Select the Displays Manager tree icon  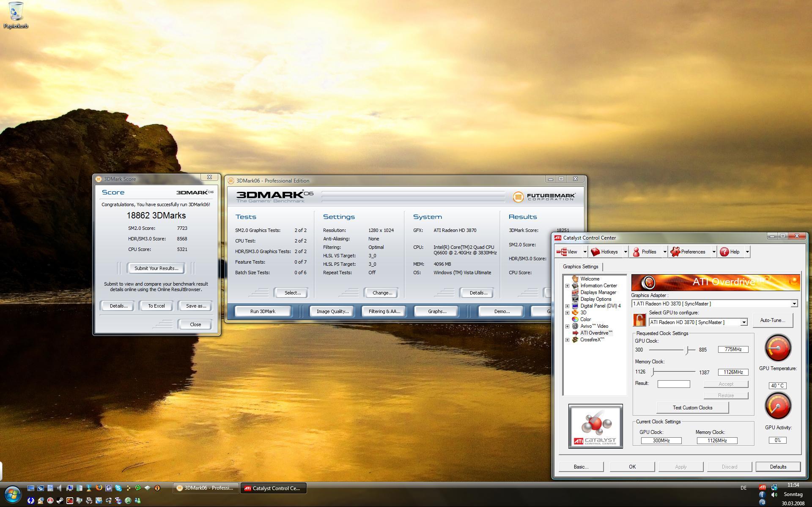pos(575,292)
